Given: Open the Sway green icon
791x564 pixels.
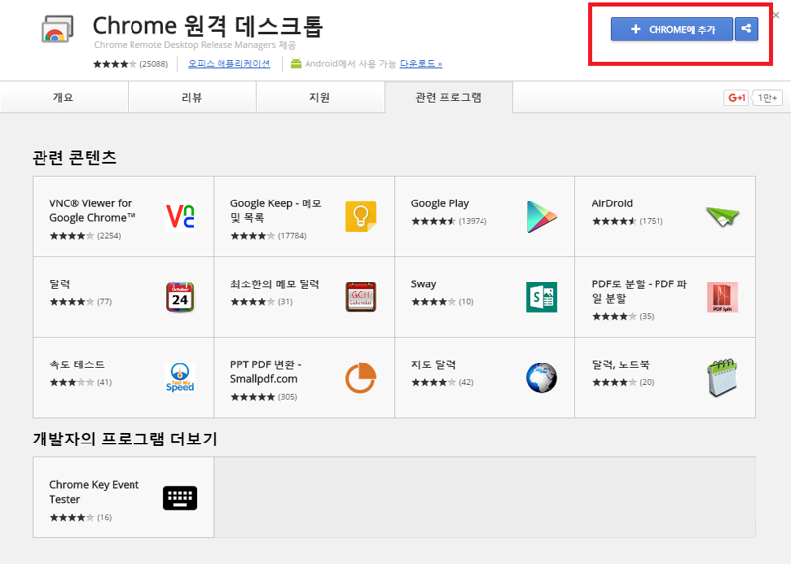Looking at the screenshot, I should point(541,297).
